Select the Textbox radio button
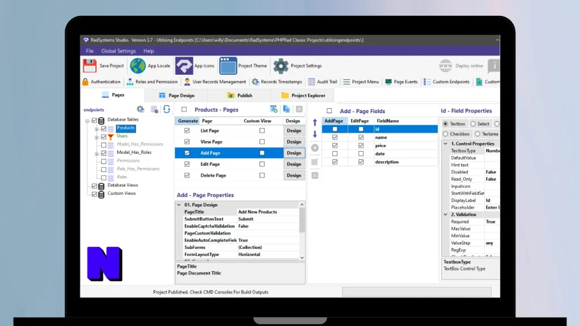Viewport: 580px width, 326px height. pos(445,124)
